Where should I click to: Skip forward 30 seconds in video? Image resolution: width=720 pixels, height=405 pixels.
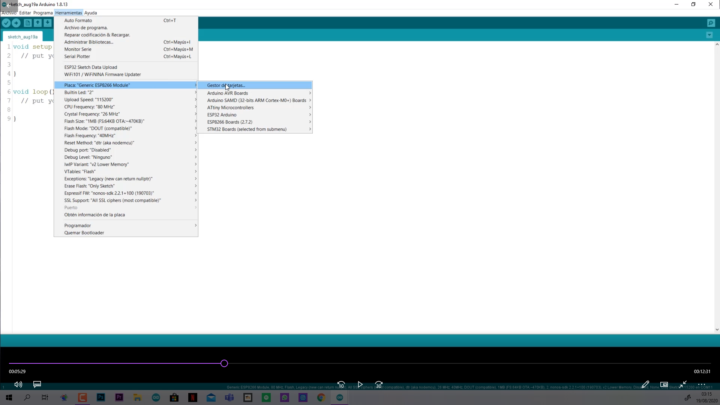(x=379, y=384)
